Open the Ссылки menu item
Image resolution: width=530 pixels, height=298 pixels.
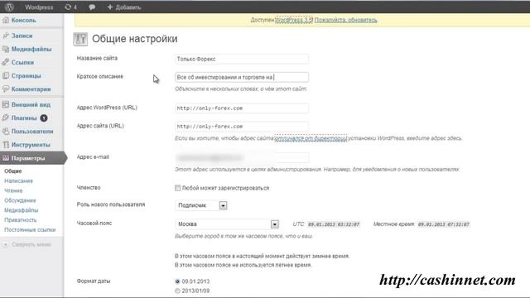click(x=22, y=62)
